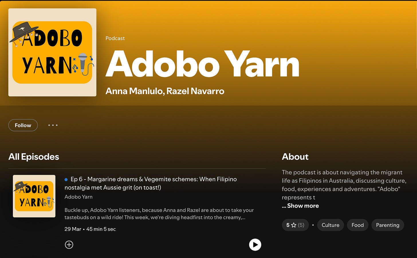Expand the About text with Show more

click(300, 206)
